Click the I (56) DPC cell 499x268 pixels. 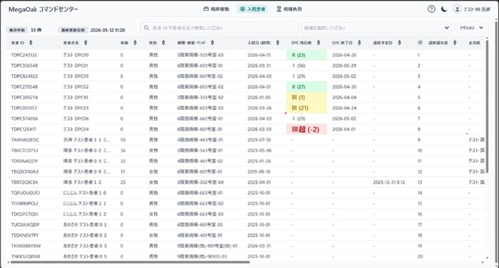click(x=299, y=65)
